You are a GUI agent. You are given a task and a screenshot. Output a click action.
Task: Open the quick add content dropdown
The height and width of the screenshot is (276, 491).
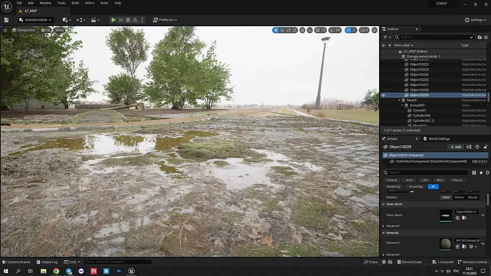pyautogui.click(x=67, y=20)
